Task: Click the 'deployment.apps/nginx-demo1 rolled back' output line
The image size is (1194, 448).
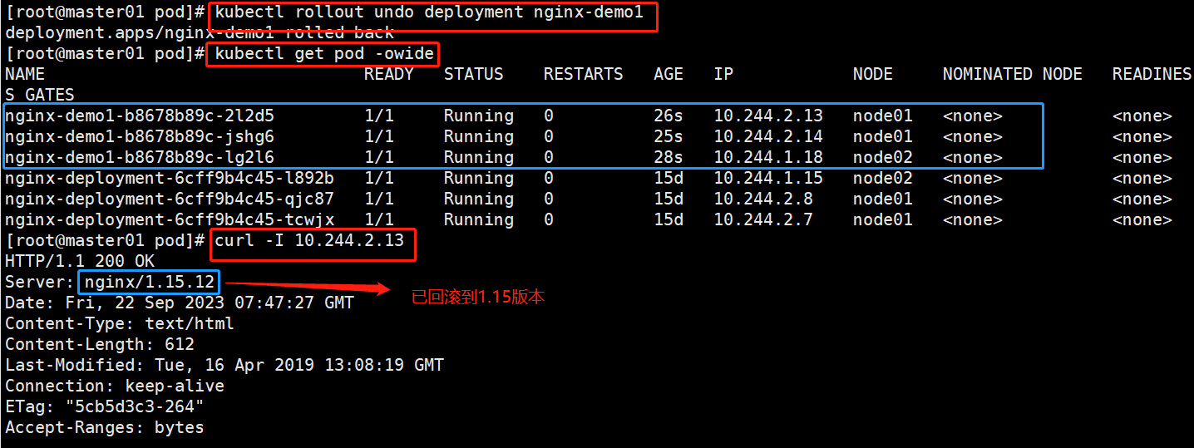Action: pyautogui.click(x=200, y=33)
